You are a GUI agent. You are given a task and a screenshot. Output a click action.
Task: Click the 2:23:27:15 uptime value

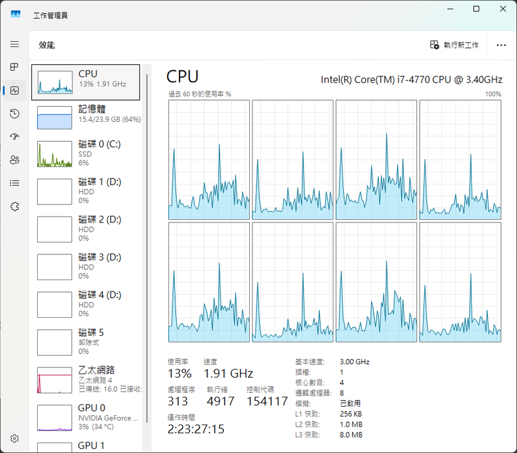(x=196, y=429)
